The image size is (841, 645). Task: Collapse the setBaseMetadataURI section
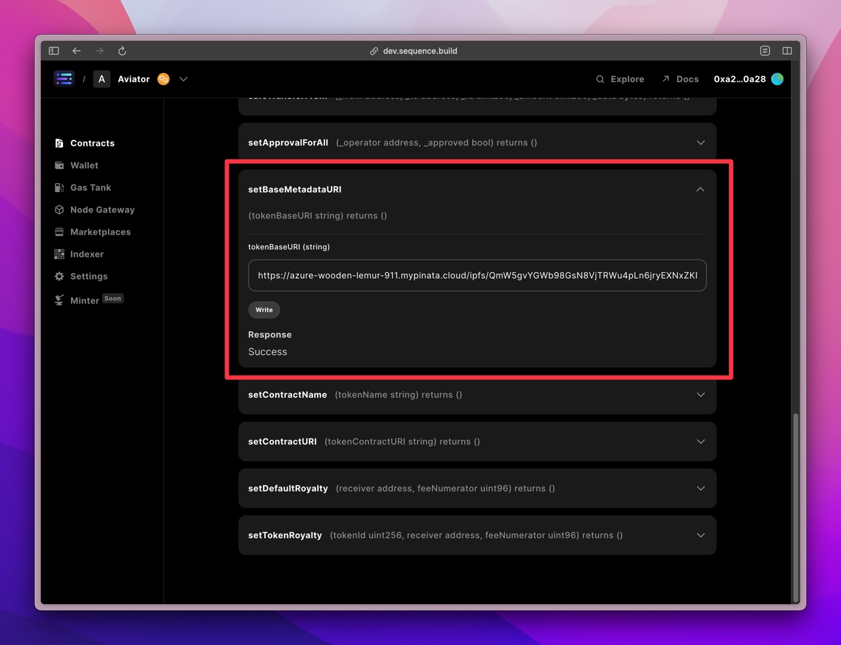point(700,189)
